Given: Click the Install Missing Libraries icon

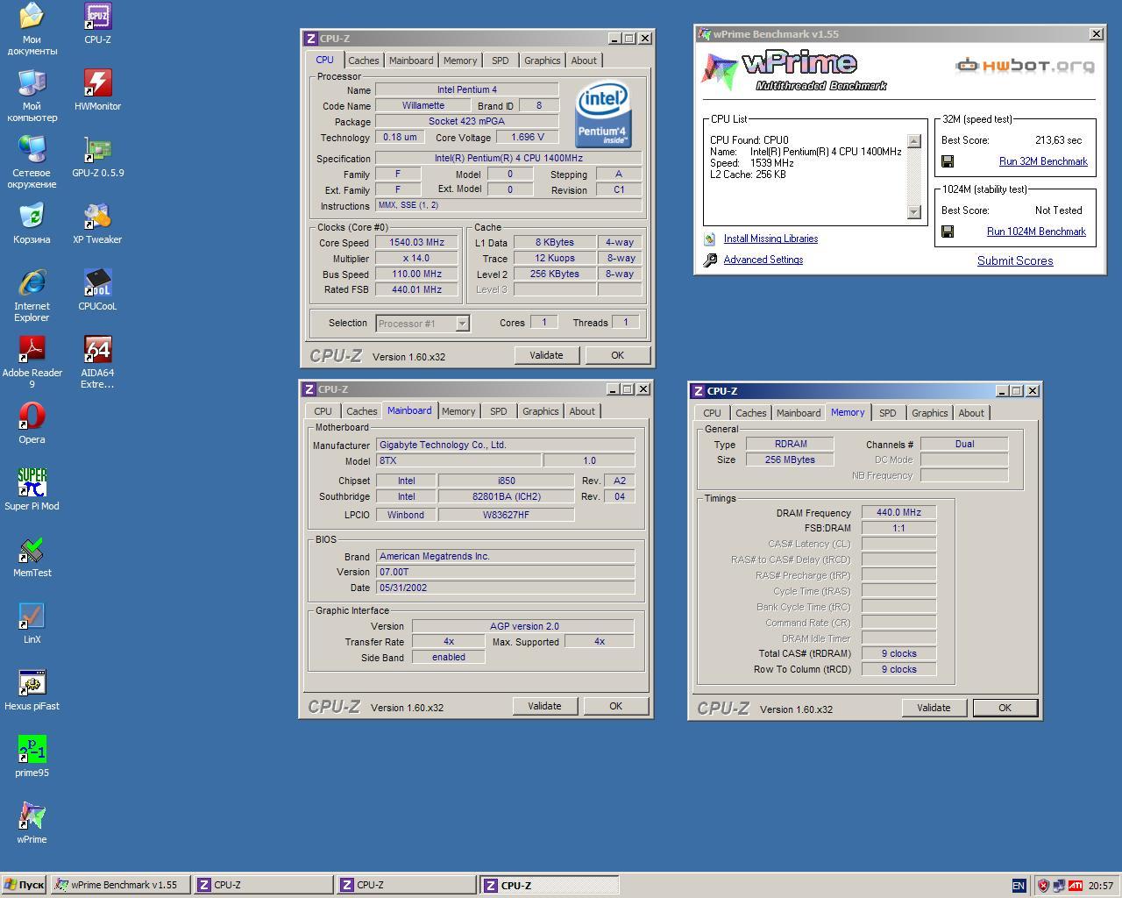Looking at the screenshot, I should [710, 239].
